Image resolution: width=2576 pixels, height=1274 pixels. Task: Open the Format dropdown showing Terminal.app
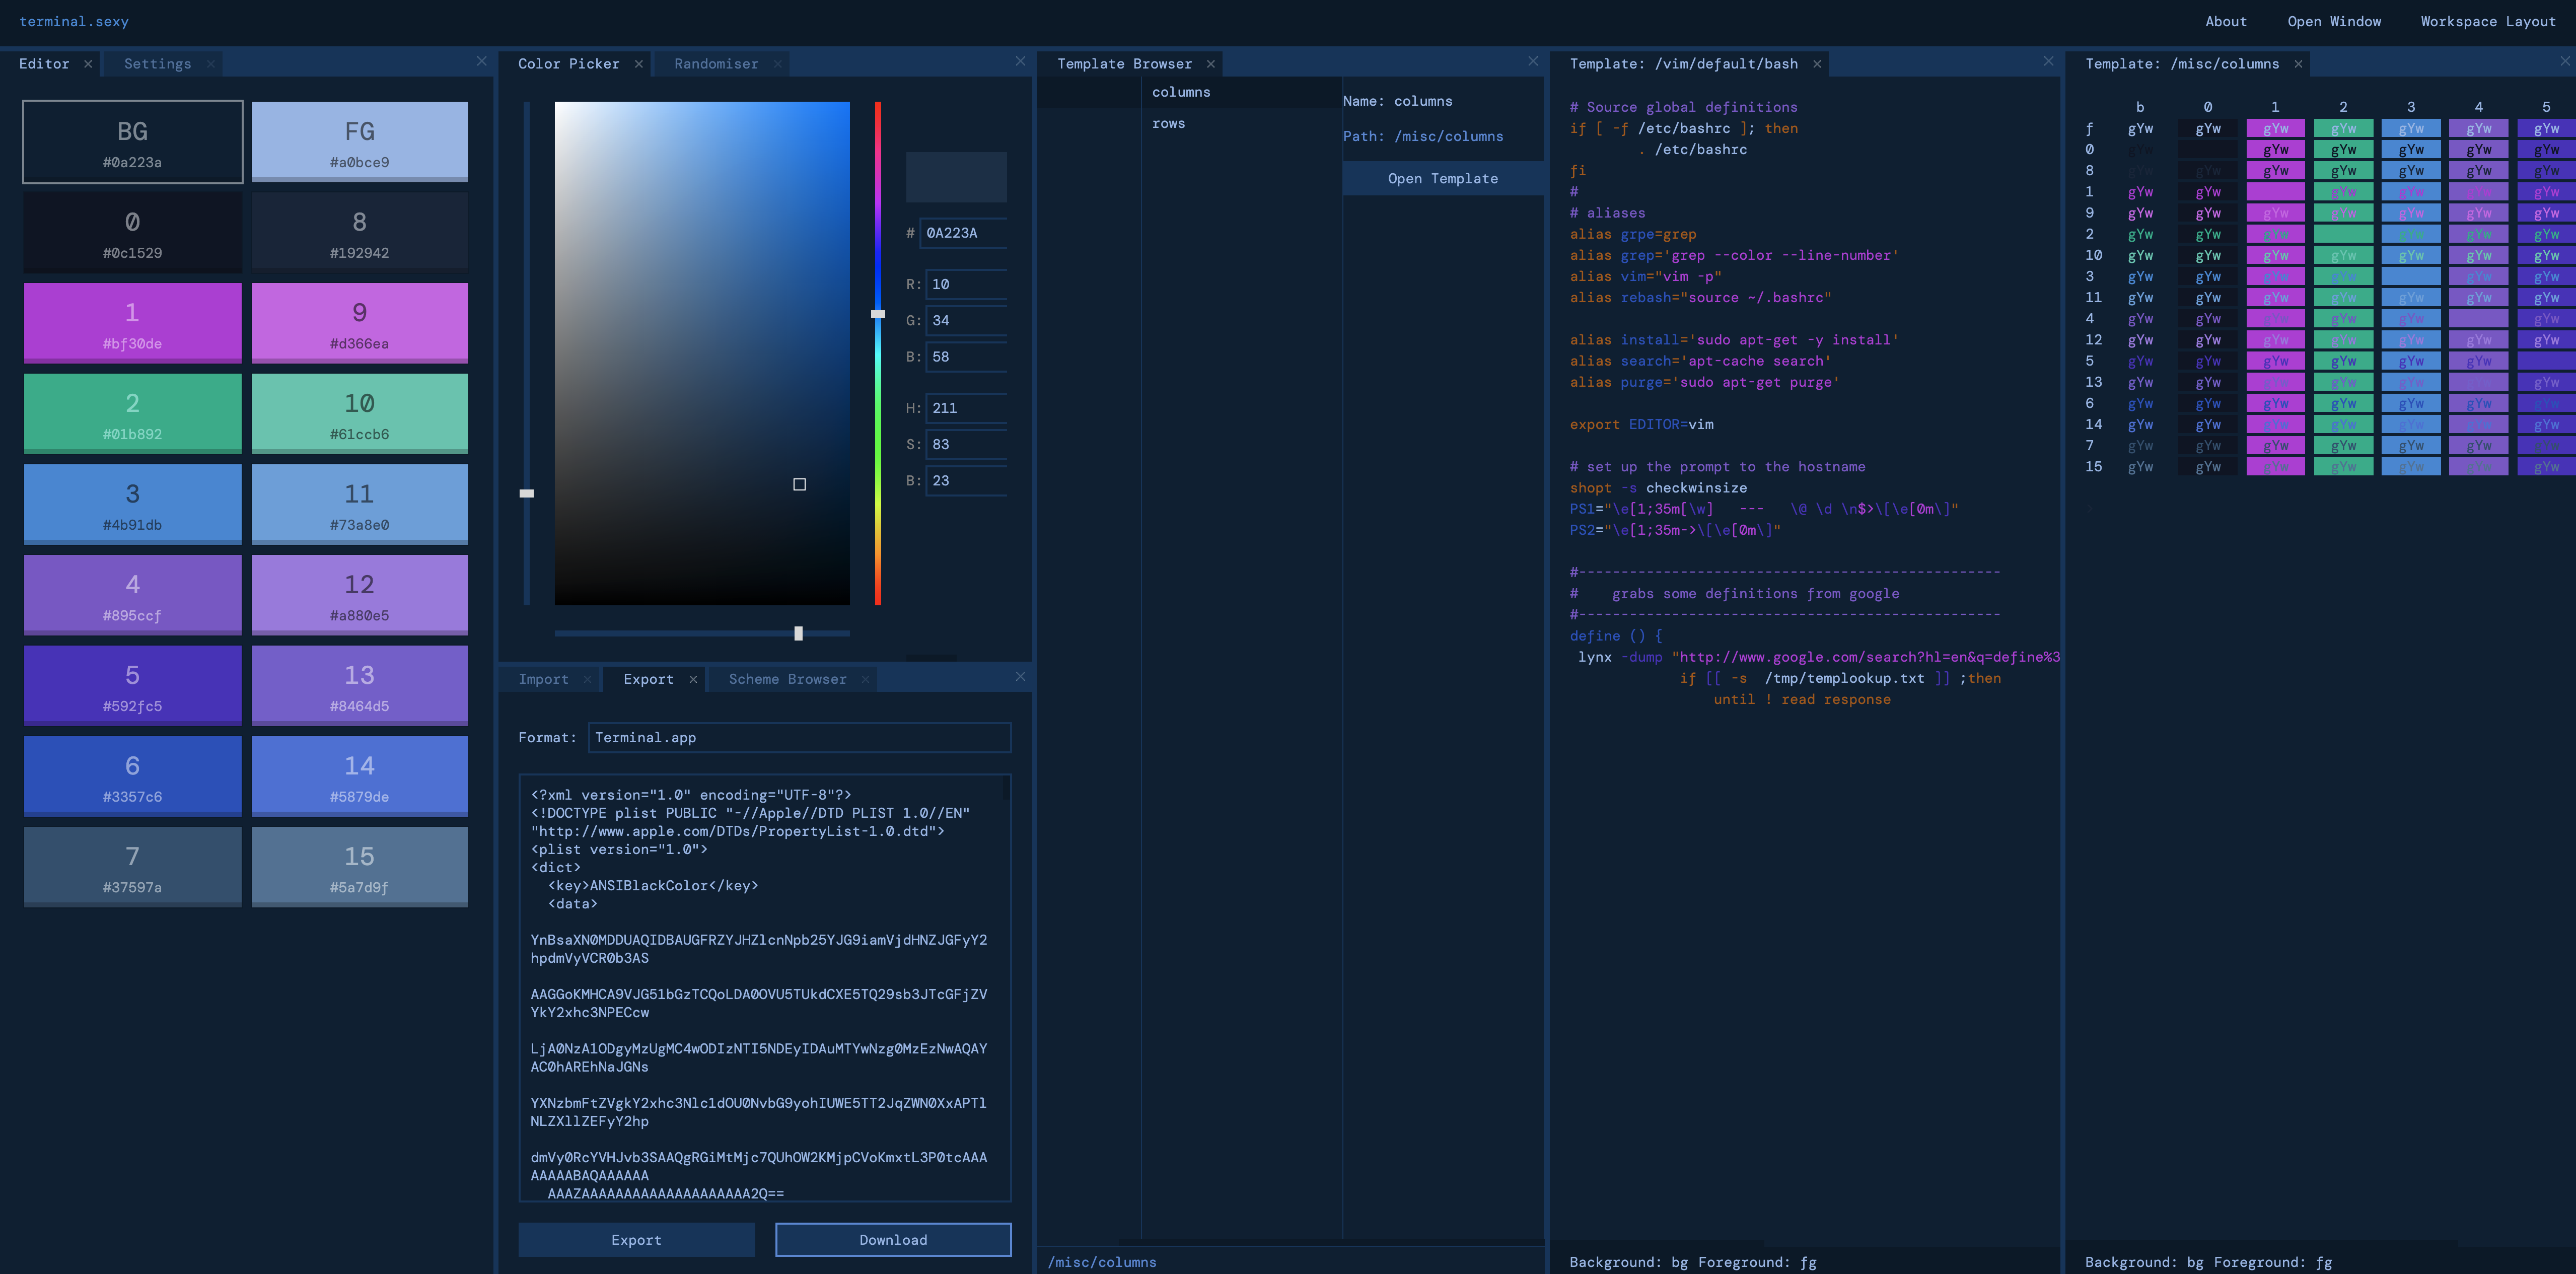[799, 738]
